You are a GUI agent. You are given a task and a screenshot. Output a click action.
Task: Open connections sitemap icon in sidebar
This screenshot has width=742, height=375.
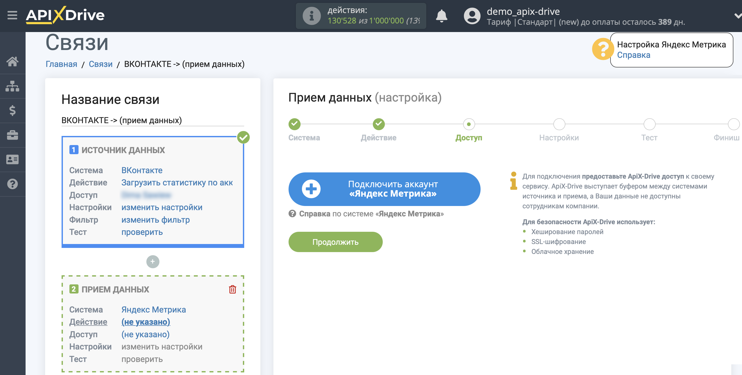[12, 86]
